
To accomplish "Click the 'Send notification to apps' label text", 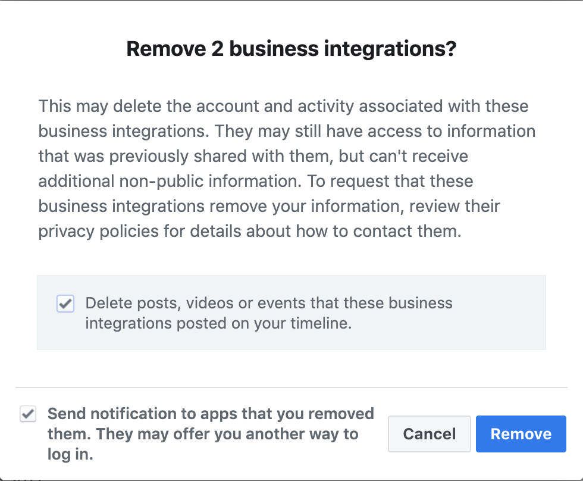I will [x=211, y=434].
